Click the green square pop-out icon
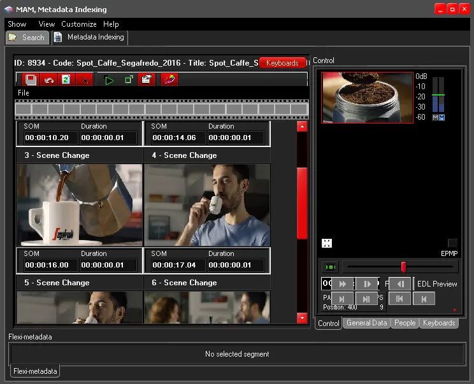The image size is (474, 384). [128, 80]
